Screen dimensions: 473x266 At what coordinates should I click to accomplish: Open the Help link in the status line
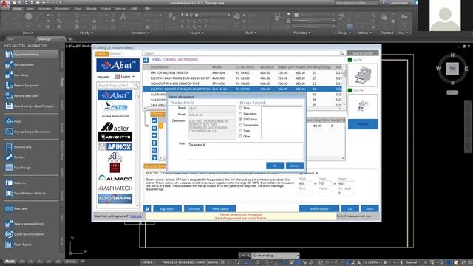coord(136,216)
